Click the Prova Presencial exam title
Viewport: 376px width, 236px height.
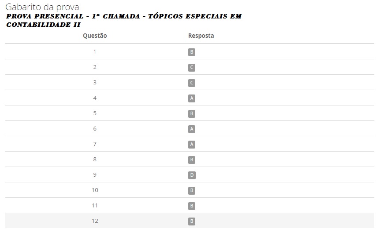[123, 21]
